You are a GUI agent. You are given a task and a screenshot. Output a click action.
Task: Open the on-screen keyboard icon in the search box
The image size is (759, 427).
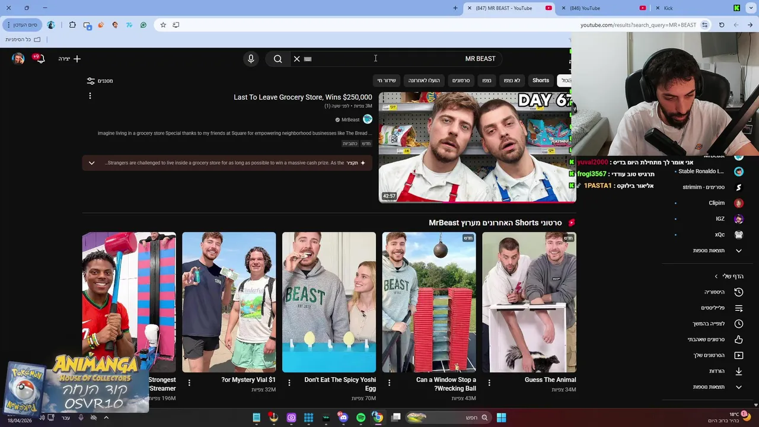[308, 59]
